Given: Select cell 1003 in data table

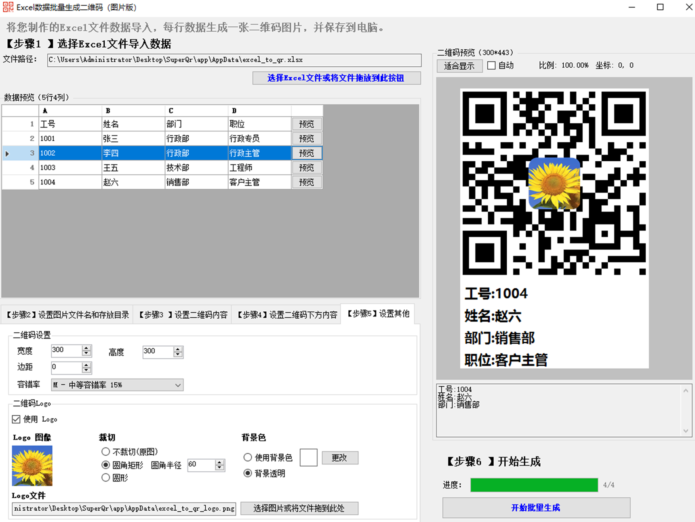Looking at the screenshot, I should [70, 168].
